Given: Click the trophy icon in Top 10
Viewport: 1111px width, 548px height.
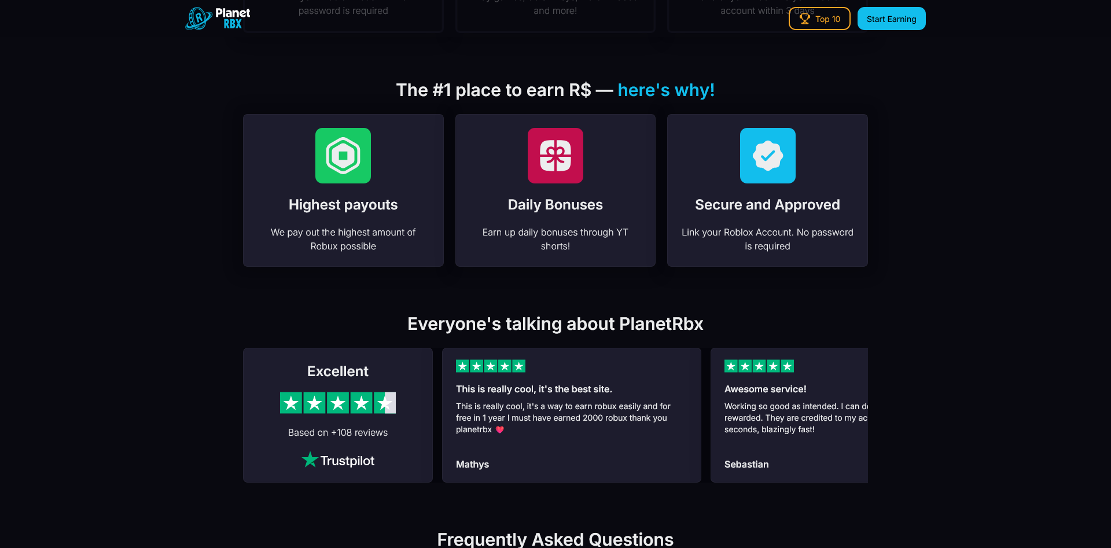Looking at the screenshot, I should coord(804,19).
